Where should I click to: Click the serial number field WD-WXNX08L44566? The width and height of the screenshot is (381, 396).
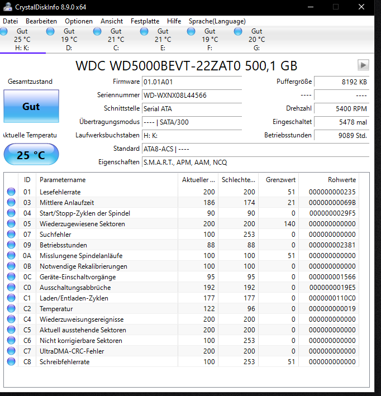(192, 96)
